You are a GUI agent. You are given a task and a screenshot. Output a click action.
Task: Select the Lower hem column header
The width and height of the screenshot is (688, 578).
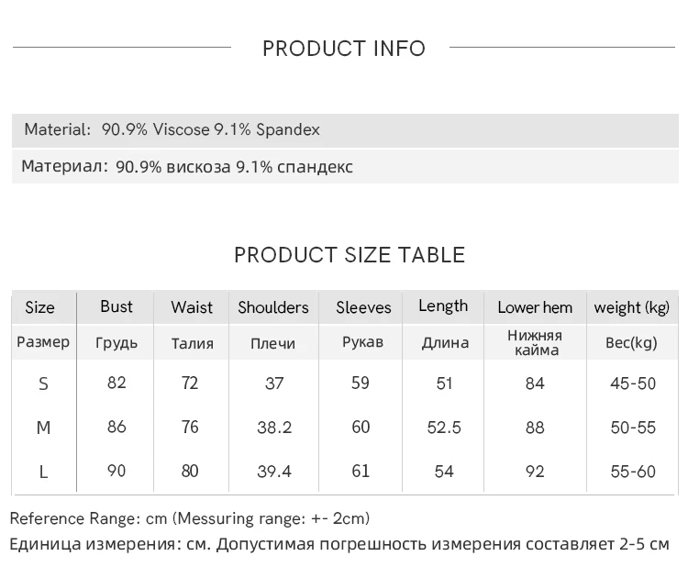(535, 307)
